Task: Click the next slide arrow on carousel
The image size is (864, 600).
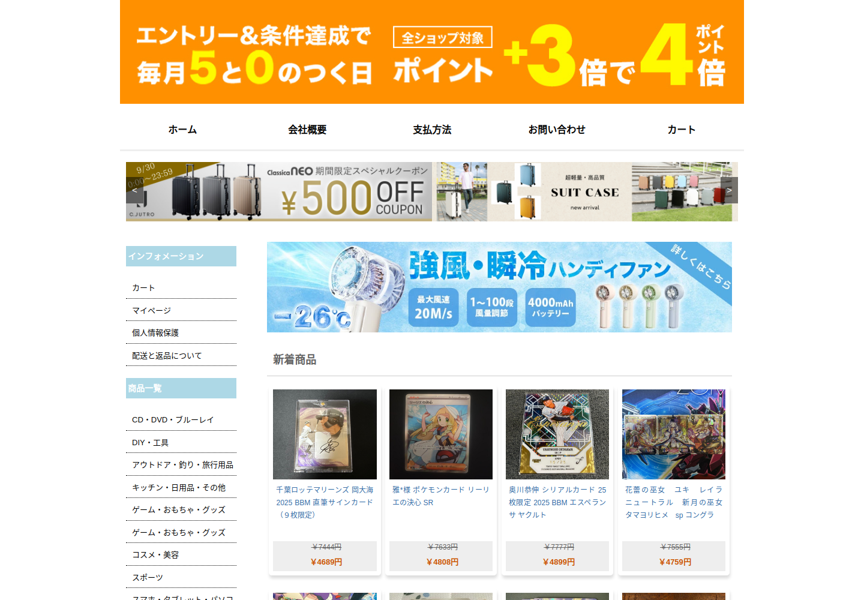Action: pyautogui.click(x=729, y=190)
